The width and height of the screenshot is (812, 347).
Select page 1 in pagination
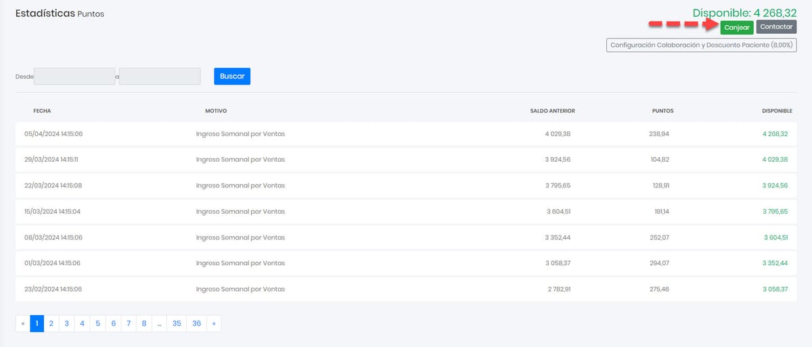tap(37, 324)
